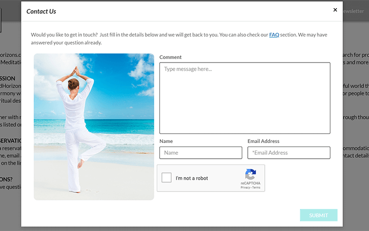The image size is (369, 231).
Task: Open the reCAPTCHA Privacy link
Action: tap(245, 187)
